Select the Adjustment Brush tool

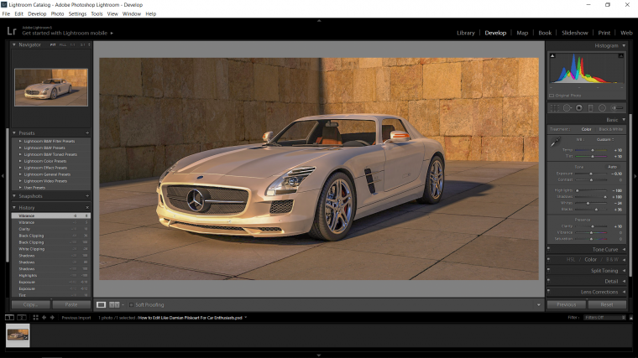[x=617, y=108]
